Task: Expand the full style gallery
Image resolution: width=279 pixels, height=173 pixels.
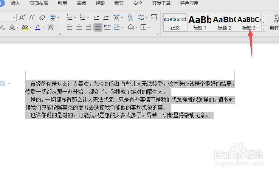Action: (264, 28)
